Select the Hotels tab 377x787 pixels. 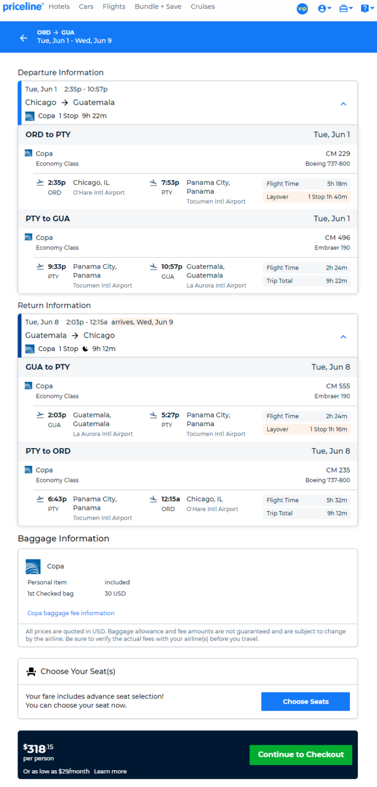pos(59,7)
